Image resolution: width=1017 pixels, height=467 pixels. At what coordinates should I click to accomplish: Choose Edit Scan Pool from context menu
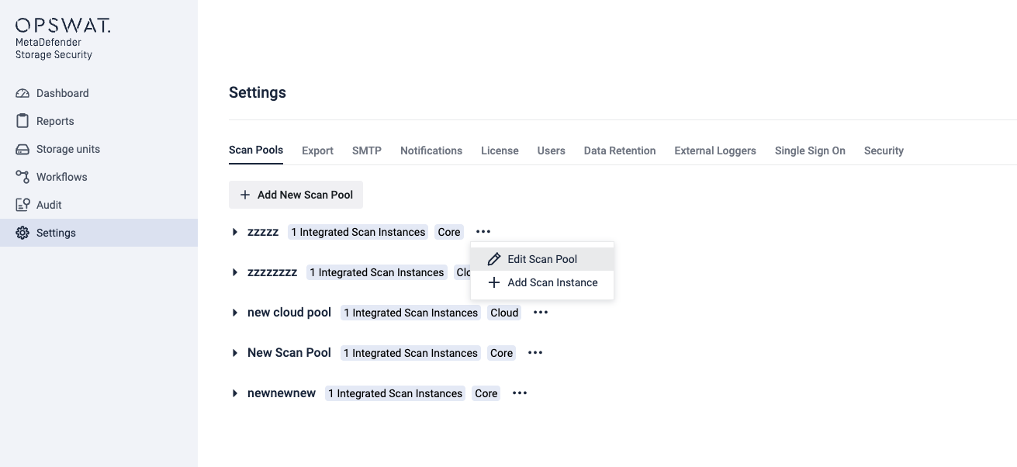click(541, 259)
